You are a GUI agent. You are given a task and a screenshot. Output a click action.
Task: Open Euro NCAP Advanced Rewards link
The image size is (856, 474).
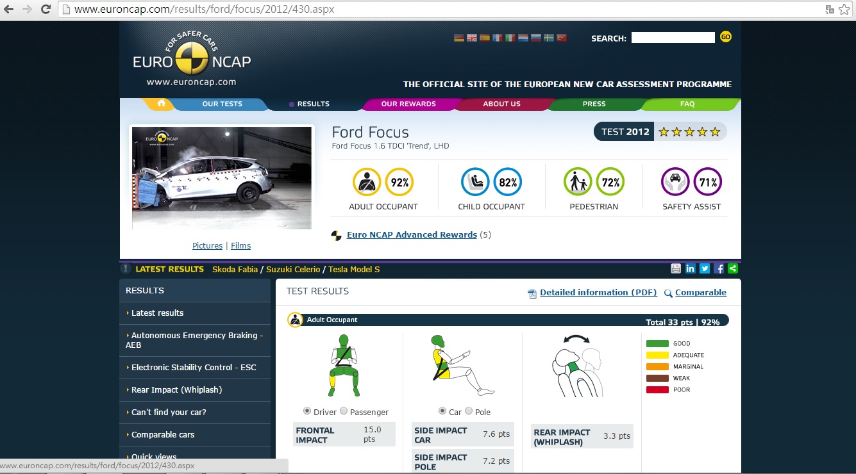pos(412,235)
